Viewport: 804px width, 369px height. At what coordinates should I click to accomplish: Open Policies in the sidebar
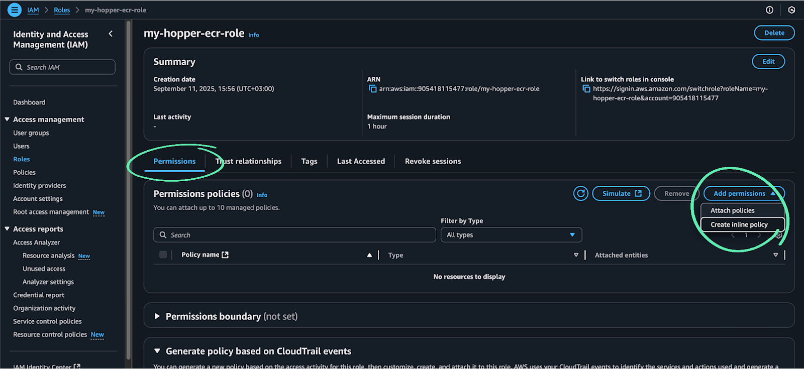coord(24,172)
